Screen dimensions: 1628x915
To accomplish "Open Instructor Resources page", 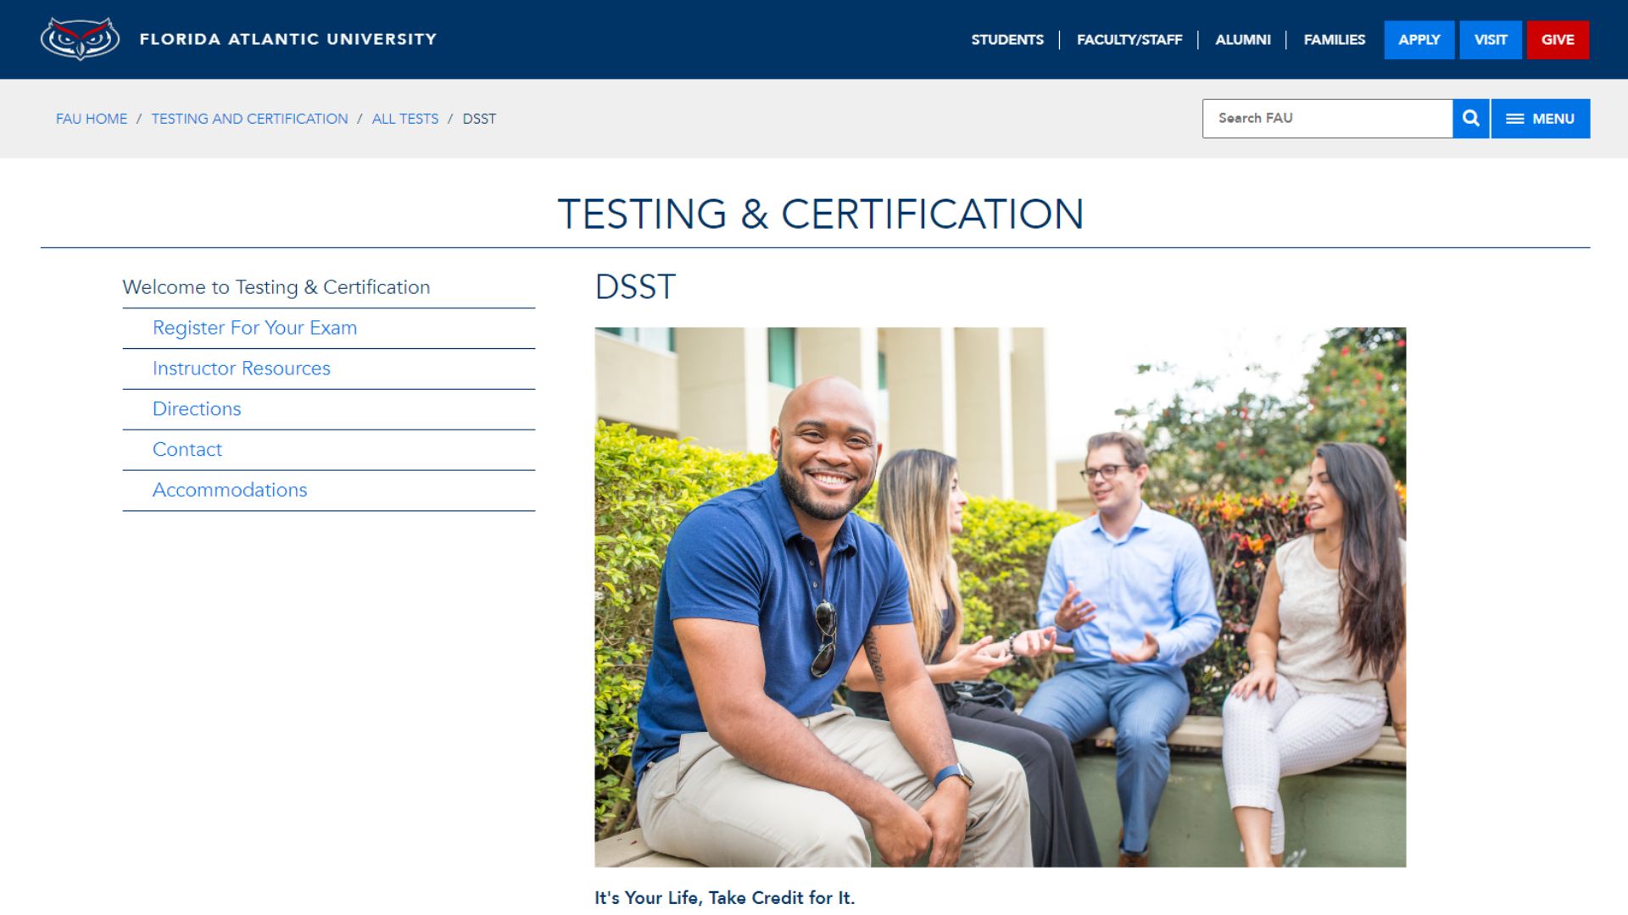I will tap(241, 369).
